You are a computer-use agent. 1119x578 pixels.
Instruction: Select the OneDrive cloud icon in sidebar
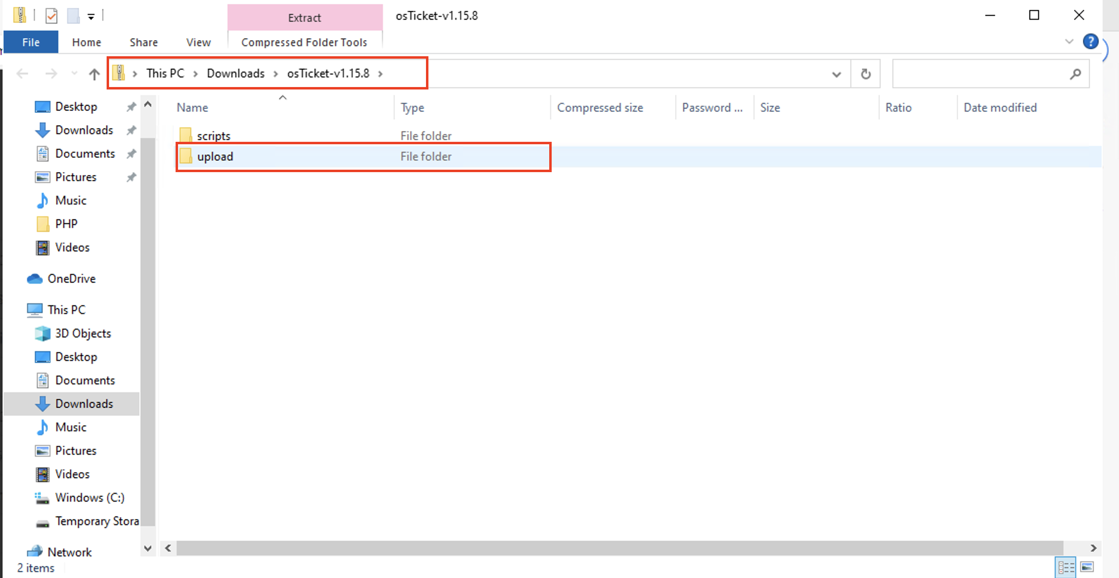coord(34,278)
